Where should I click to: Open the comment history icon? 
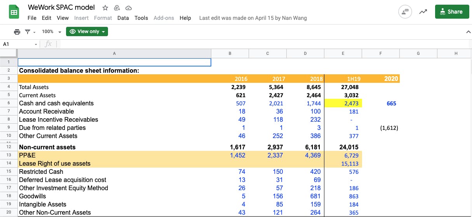(406, 12)
